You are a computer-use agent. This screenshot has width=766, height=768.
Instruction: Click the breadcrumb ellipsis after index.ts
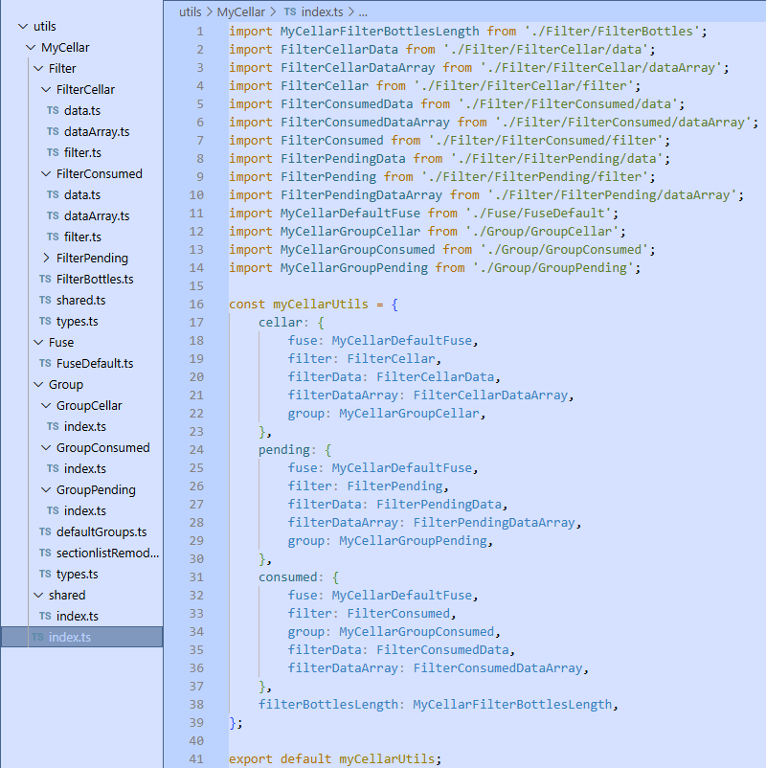click(363, 11)
